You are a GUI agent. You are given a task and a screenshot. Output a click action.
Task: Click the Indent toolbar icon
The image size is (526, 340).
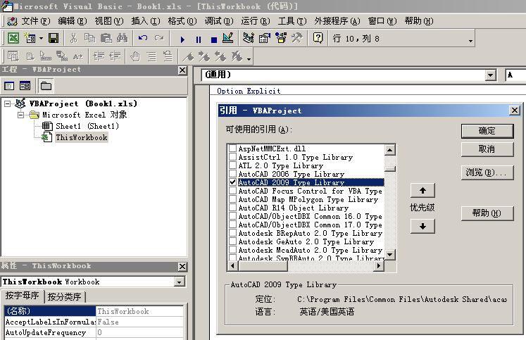99,56
